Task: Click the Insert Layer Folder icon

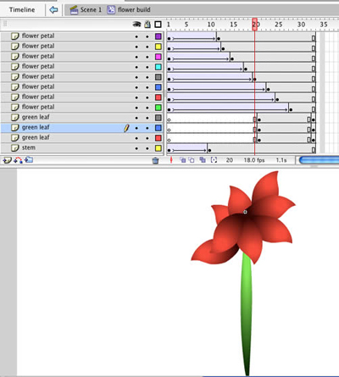Action: [x=29, y=160]
